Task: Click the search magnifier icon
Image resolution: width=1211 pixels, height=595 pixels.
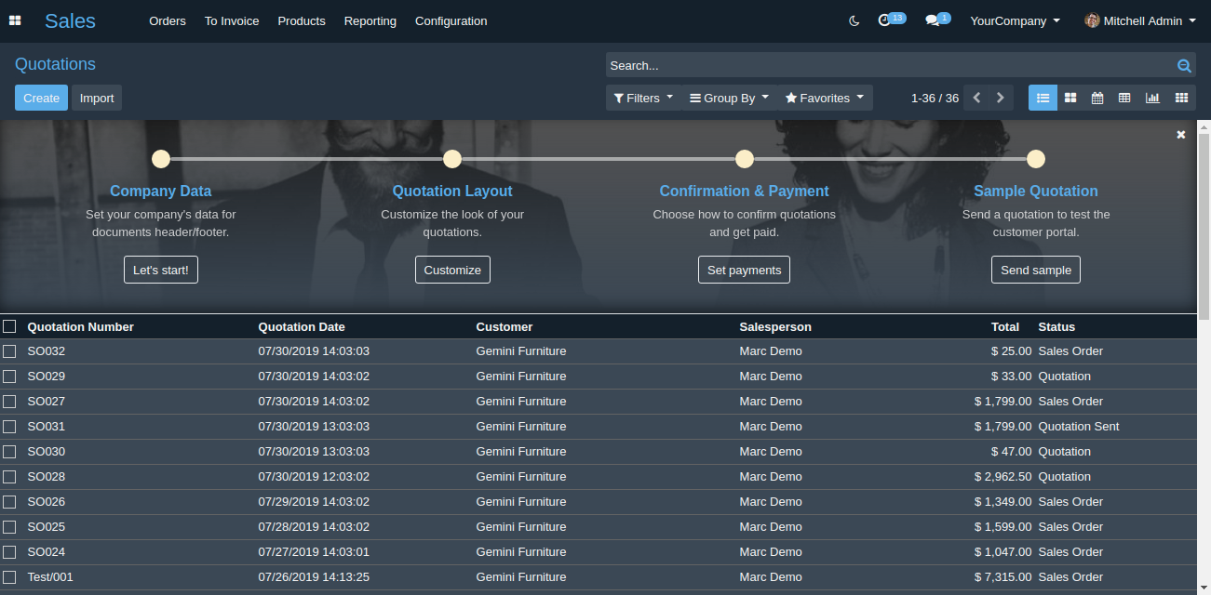Action: pos(1184,65)
